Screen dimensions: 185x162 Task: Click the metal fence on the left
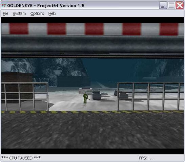[x=25, y=96]
